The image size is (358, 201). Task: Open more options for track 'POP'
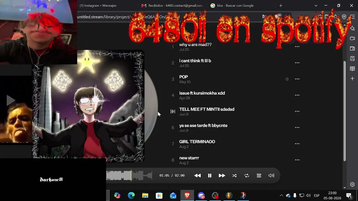(x=297, y=79)
